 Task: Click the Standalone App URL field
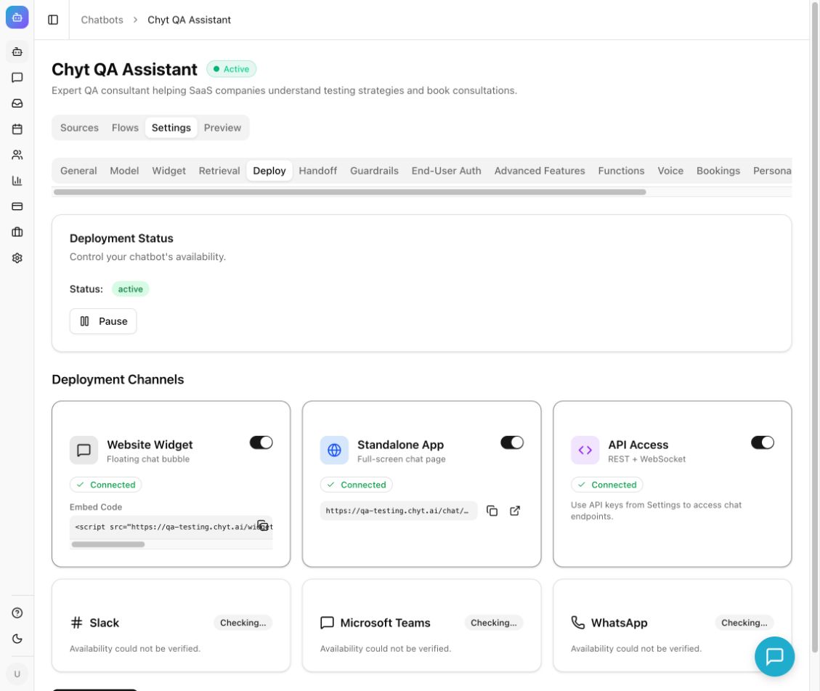[399, 511]
